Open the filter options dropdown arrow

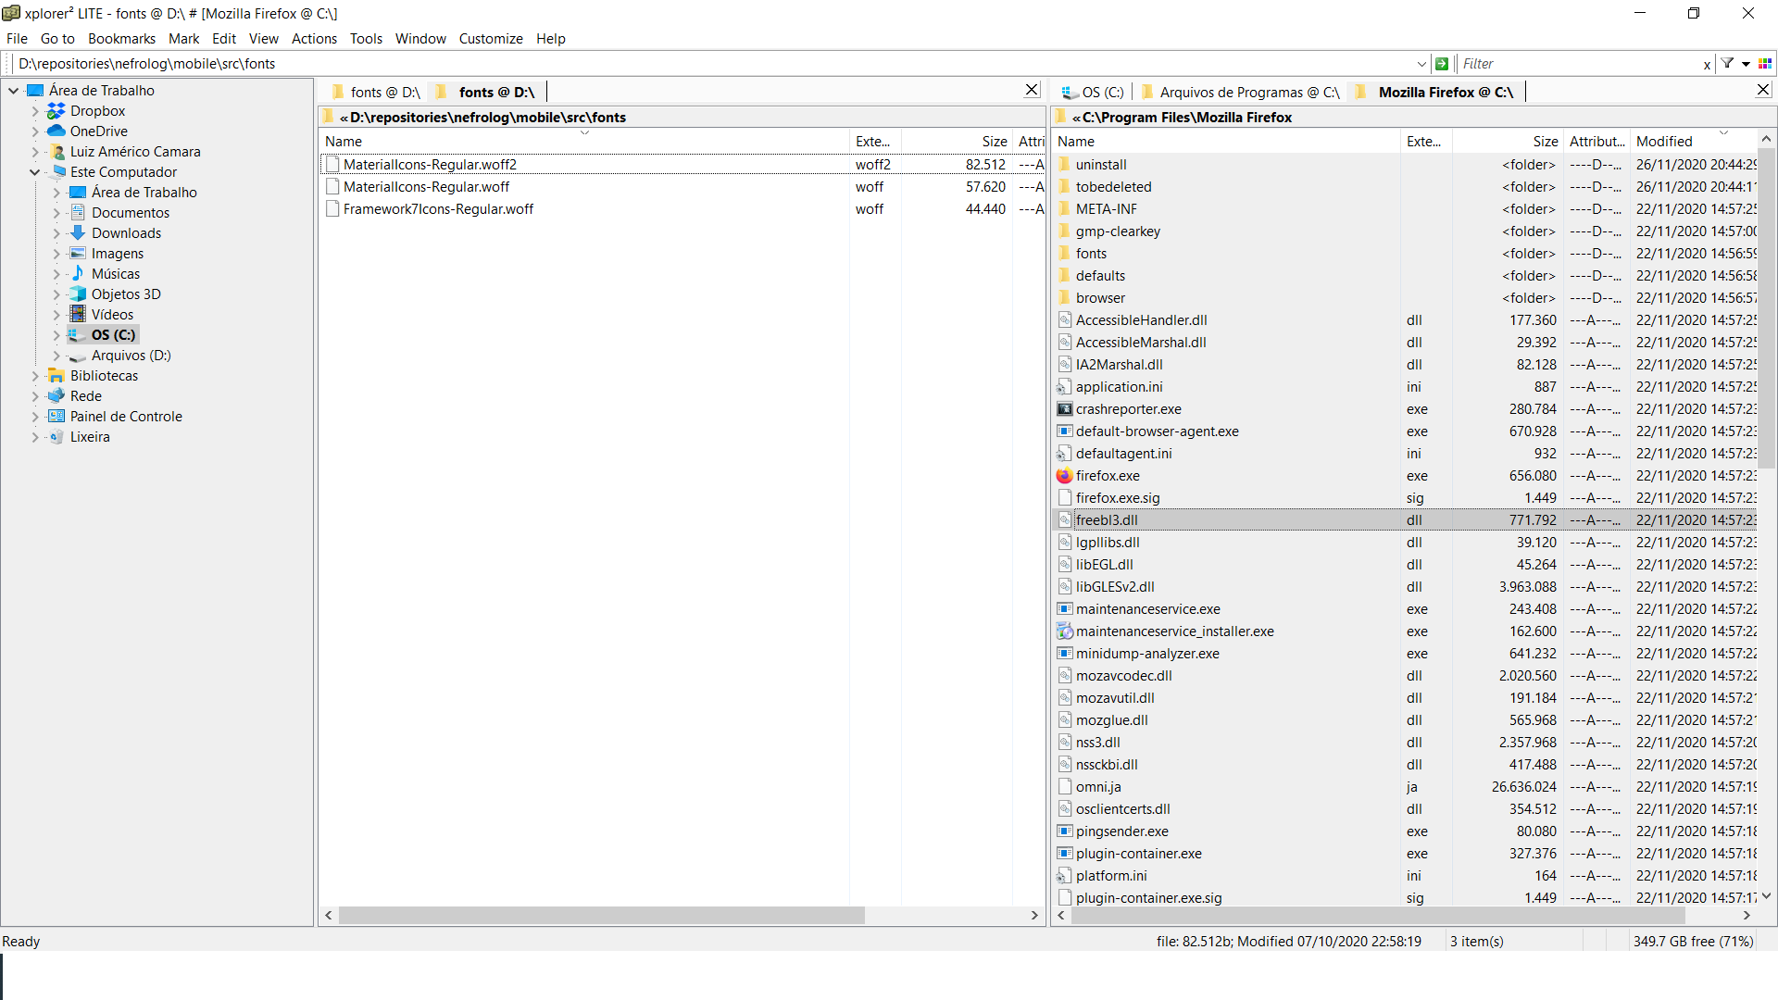1746,64
